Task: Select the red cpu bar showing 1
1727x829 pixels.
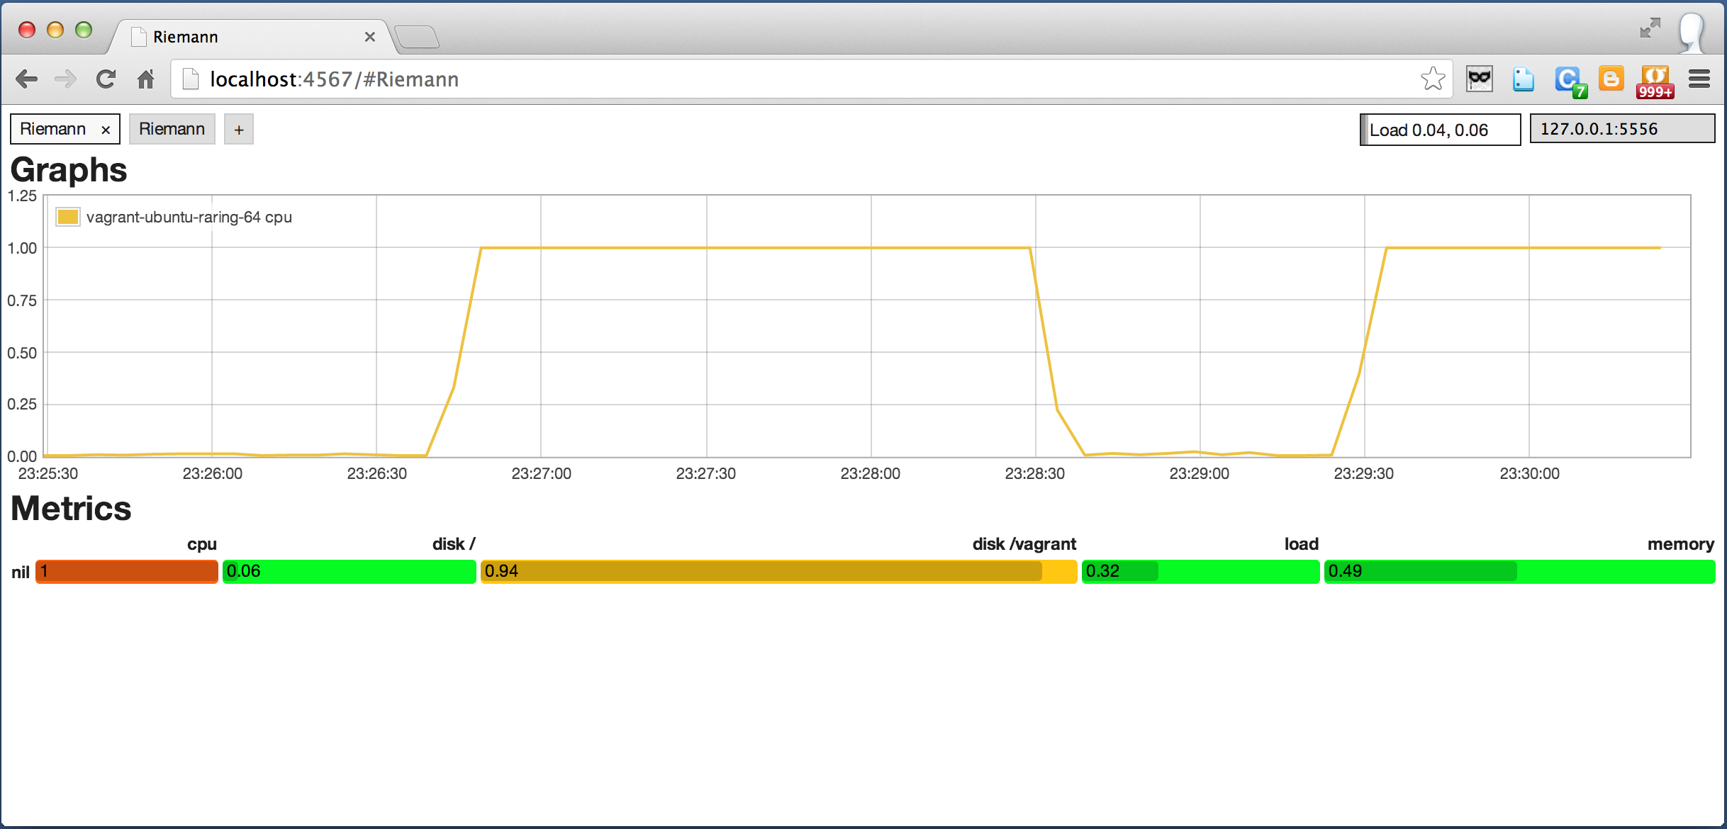Action: click(127, 571)
